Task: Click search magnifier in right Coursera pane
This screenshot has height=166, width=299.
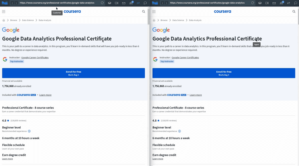Action: pyautogui.click(x=294, y=12)
